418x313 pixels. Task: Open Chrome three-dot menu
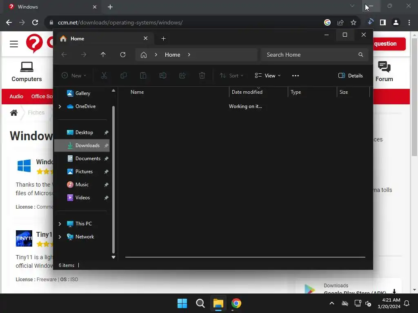(409, 23)
